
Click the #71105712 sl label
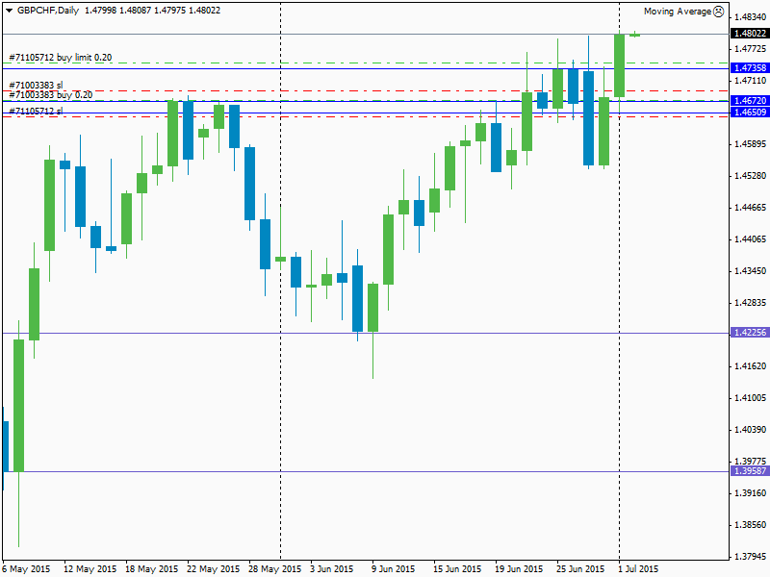point(36,111)
